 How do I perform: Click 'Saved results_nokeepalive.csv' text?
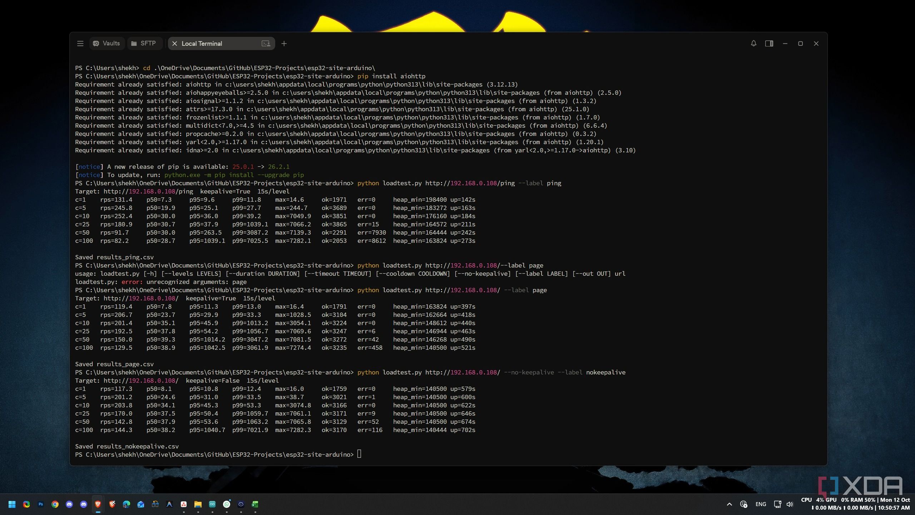coord(127,446)
